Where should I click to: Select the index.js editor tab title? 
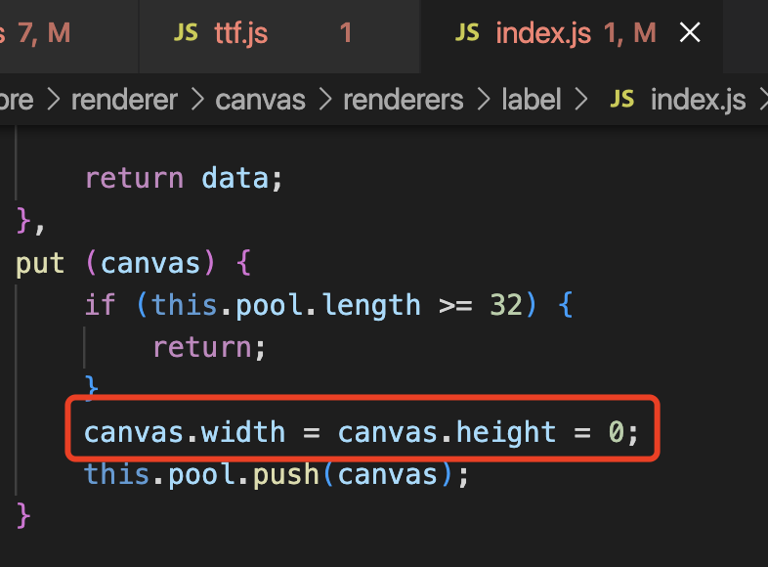pyautogui.click(x=543, y=33)
